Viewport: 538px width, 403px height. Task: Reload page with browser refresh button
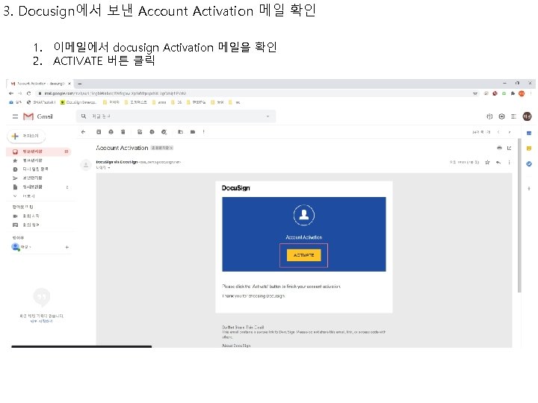pos(29,93)
